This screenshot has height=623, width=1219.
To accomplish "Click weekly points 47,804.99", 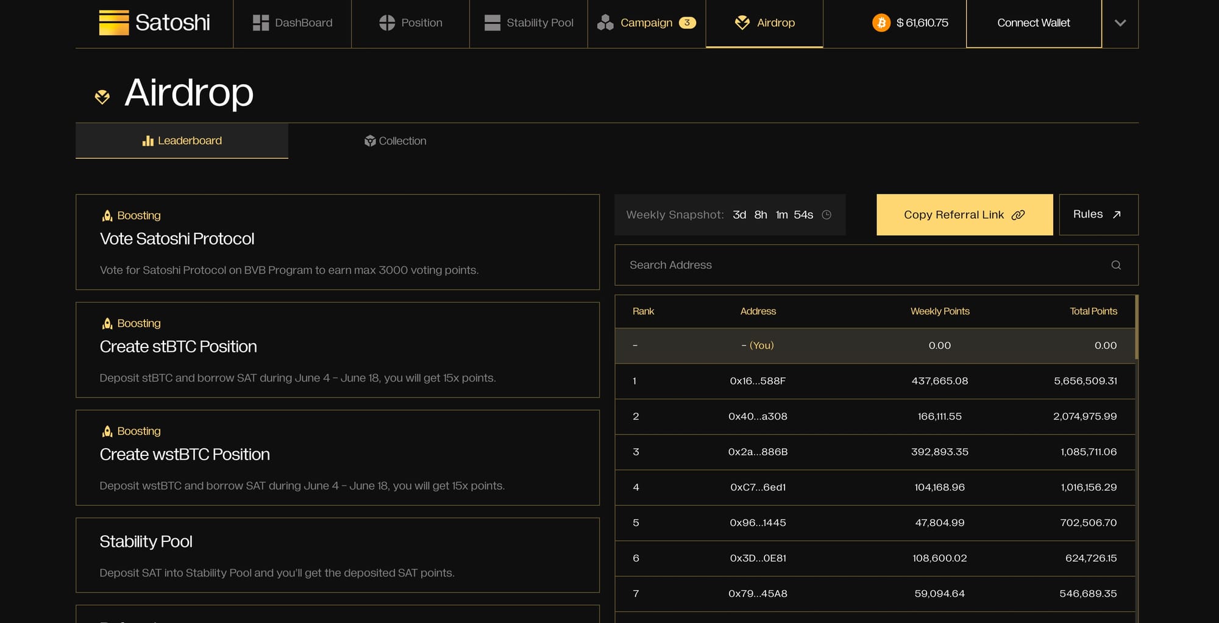I will point(940,522).
